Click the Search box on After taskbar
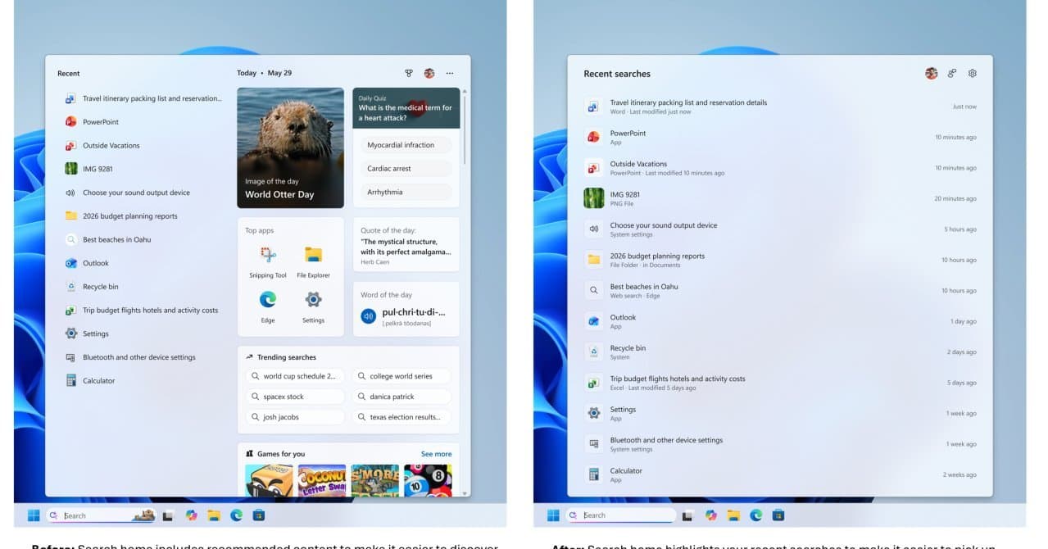1048x549 pixels. (x=621, y=515)
